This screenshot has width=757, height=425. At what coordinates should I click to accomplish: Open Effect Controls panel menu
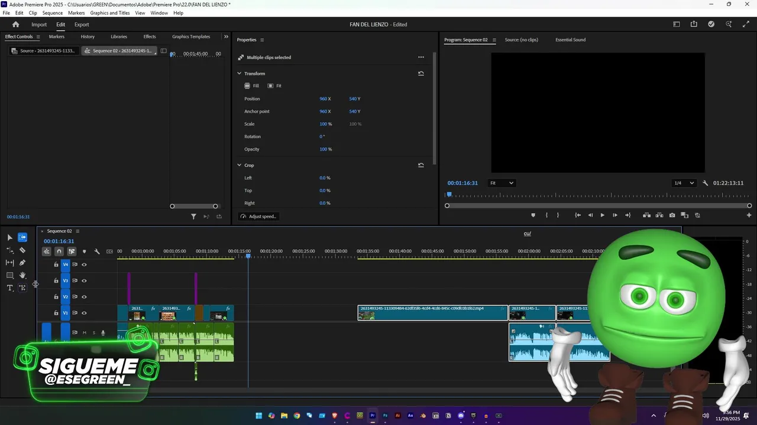tap(38, 37)
